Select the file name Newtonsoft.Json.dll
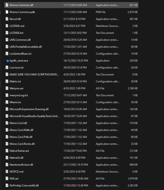164x190 pixels. pos(21,165)
